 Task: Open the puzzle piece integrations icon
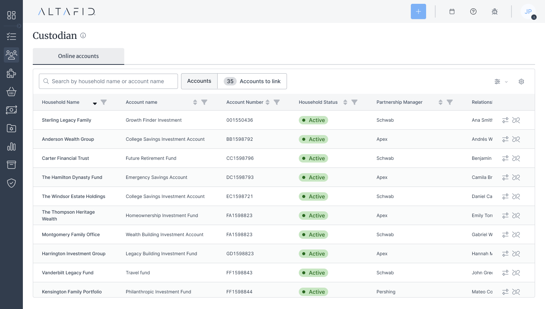(x=11, y=73)
